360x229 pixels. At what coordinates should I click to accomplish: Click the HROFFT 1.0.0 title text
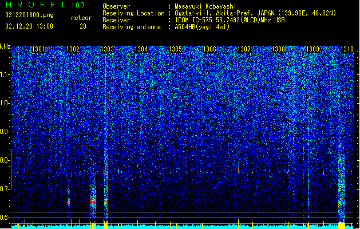(x=45, y=5)
